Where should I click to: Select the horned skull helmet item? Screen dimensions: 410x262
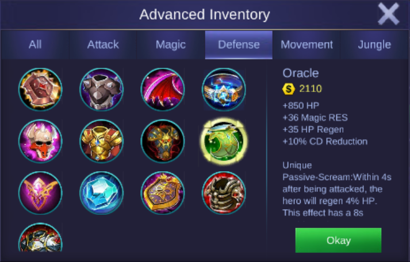click(x=40, y=141)
